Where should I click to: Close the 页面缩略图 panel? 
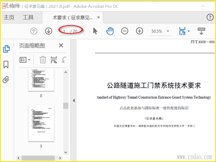coord(61,45)
